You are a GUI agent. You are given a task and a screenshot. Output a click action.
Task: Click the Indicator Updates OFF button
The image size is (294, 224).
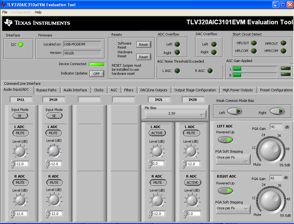click(x=96, y=74)
